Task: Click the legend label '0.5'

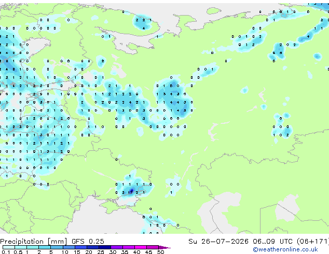Action: pos(18,252)
